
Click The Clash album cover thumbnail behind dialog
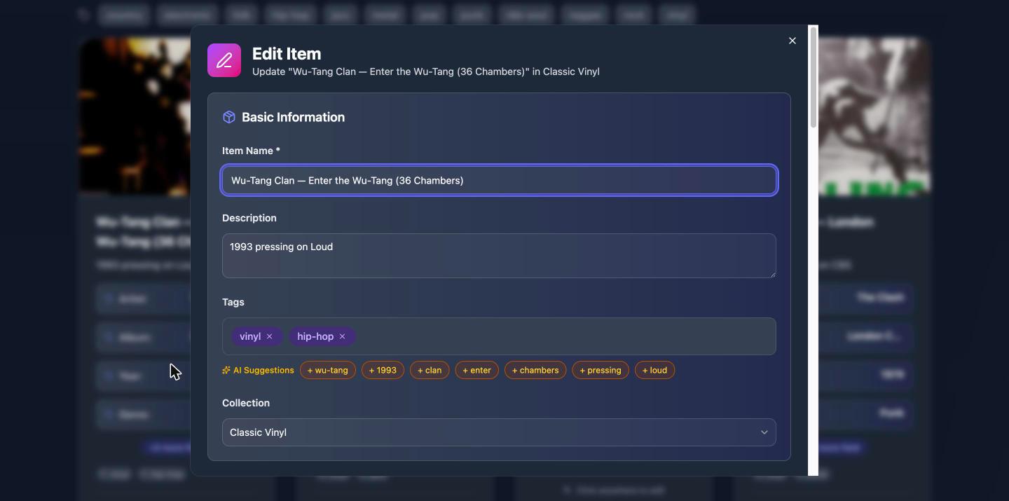tap(874, 116)
